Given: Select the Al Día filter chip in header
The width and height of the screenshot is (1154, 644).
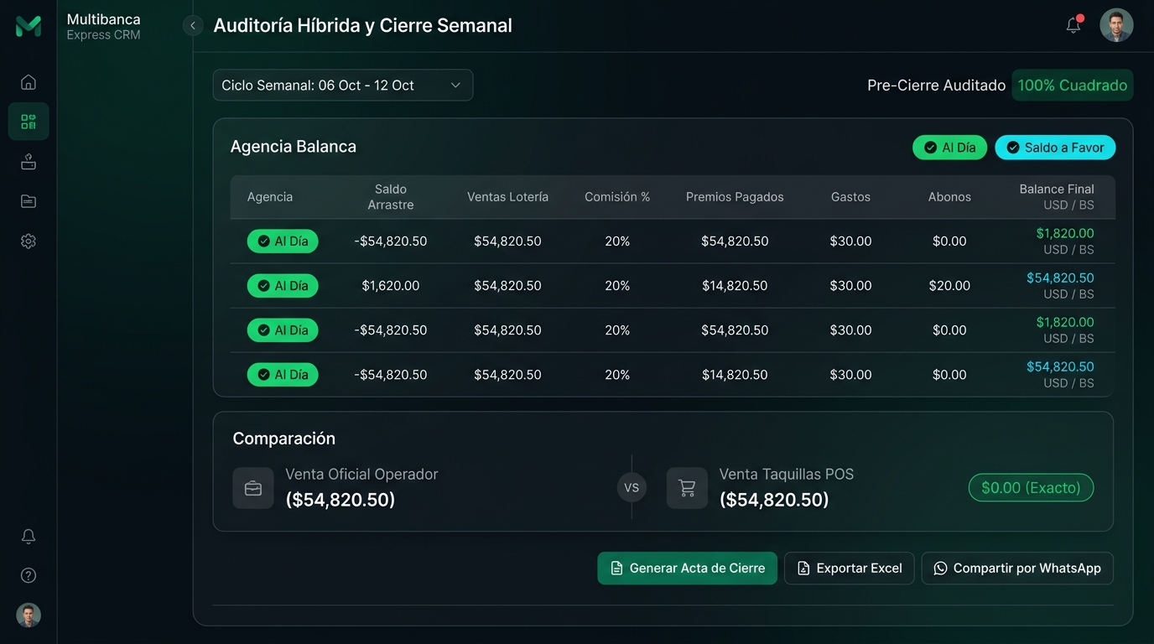Looking at the screenshot, I should coord(949,148).
